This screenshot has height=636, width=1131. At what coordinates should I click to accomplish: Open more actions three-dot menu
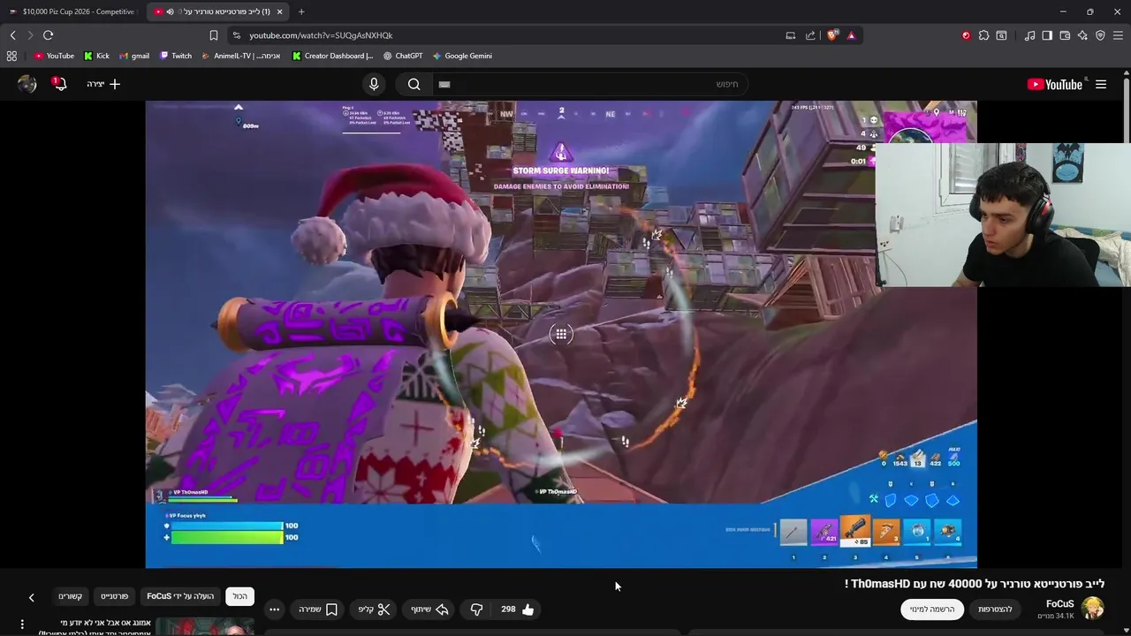[275, 609]
